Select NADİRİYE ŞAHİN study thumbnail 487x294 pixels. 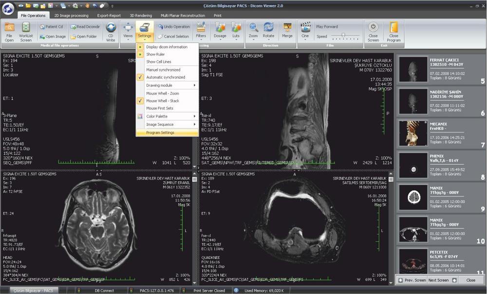point(413,101)
